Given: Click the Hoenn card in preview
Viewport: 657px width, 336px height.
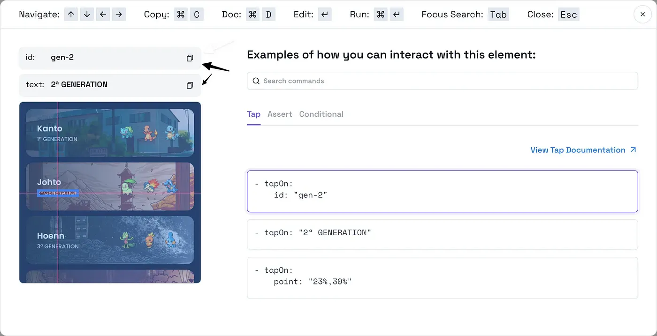Looking at the screenshot, I should 110,240.
